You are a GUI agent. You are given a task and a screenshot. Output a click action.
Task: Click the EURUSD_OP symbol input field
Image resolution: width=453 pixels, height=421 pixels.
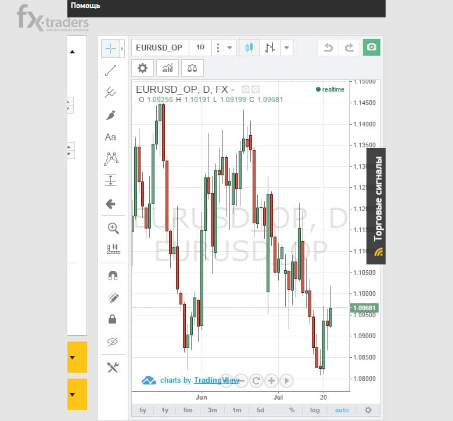click(x=160, y=48)
